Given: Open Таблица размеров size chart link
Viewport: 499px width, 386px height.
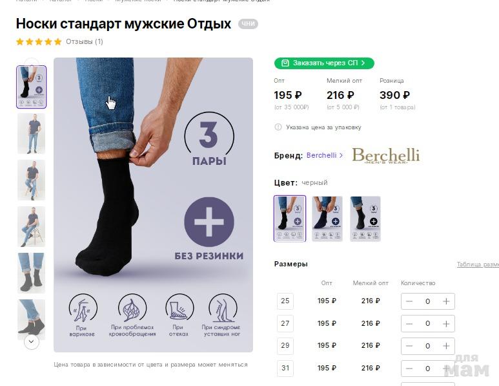Looking at the screenshot, I should [477, 264].
